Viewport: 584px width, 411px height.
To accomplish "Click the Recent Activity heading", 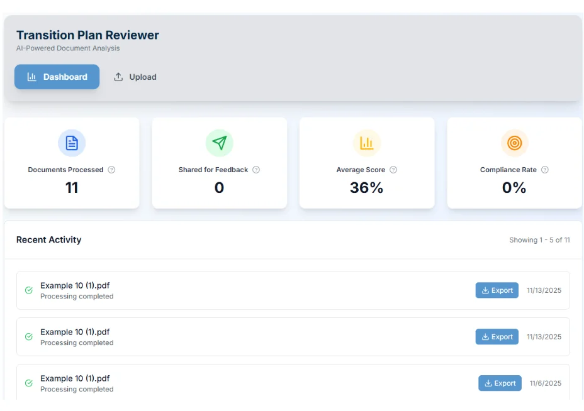I will (x=49, y=239).
